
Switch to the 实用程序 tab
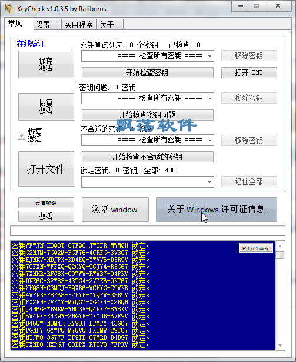tap(78, 25)
